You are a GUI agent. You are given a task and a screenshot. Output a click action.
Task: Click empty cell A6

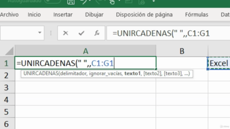pos(86,124)
